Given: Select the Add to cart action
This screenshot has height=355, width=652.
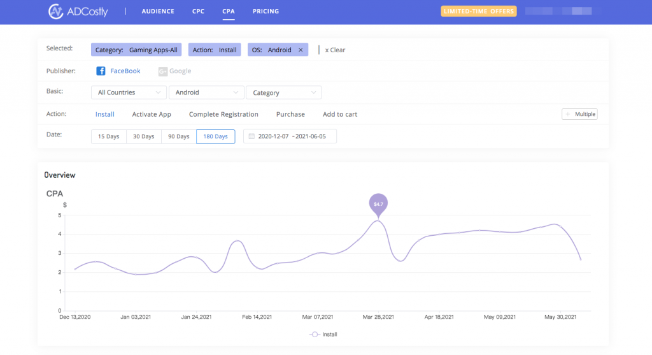Looking at the screenshot, I should 340,114.
